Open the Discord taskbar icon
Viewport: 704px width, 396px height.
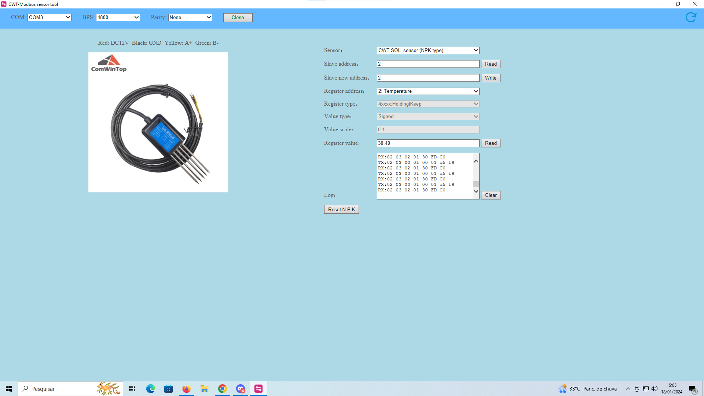point(241,389)
